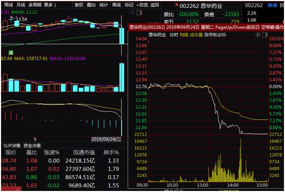Toggle the side panel icon on K-line chart
285x192 pixels.
pos(139,13)
